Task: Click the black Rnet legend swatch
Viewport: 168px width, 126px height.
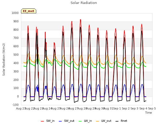Action: click(117, 121)
